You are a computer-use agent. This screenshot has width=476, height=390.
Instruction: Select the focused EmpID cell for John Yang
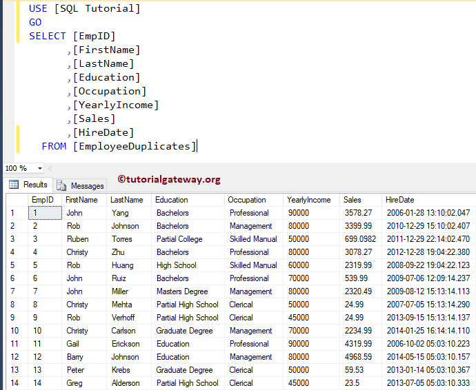coord(45,213)
